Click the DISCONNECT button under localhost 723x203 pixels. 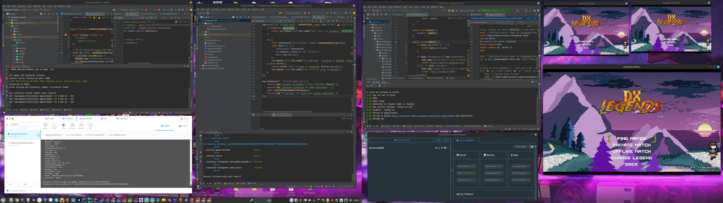click(x=22, y=128)
